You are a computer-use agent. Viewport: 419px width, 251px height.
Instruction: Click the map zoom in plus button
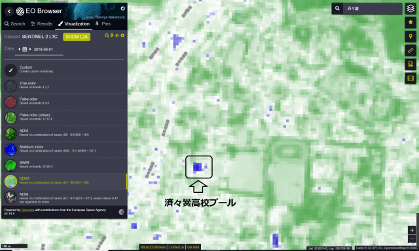pos(412,230)
